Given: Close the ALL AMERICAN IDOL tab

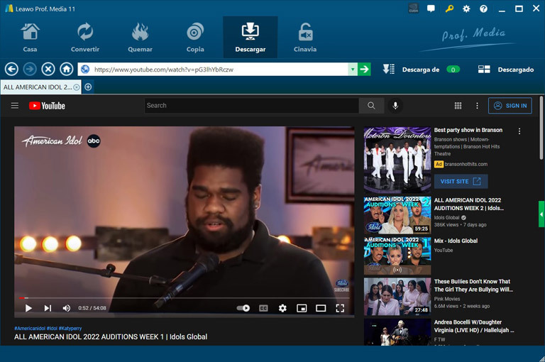Looking at the screenshot, I should (x=77, y=87).
